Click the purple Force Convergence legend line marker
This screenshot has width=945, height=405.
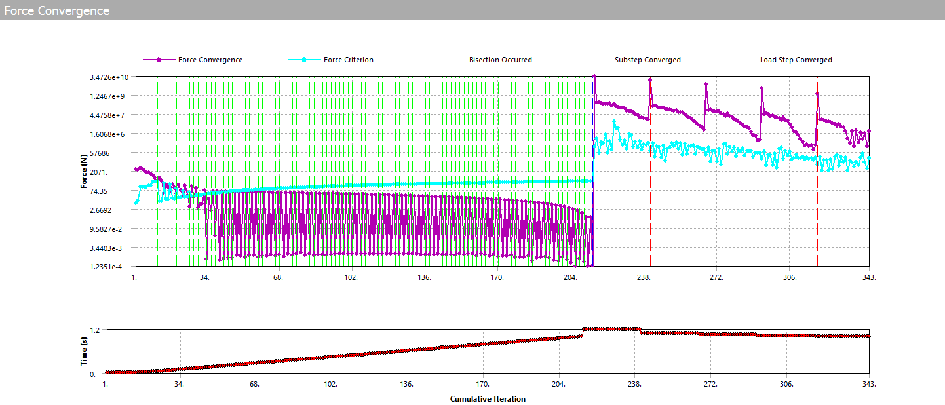[159, 60]
